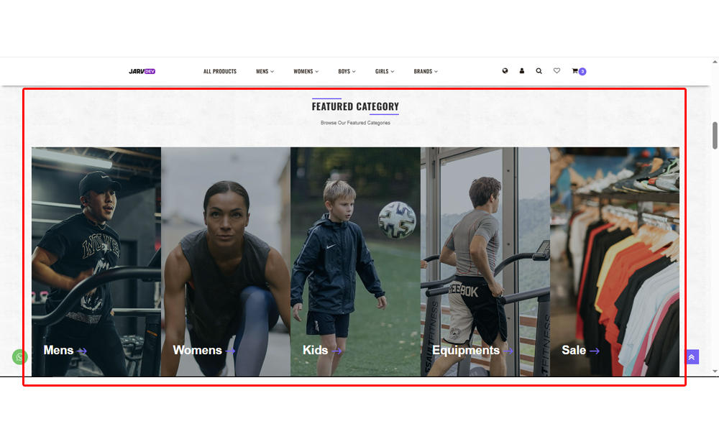Image resolution: width=719 pixels, height=434 pixels.
Task: Expand the BOYS dropdown menu
Action: click(x=347, y=71)
